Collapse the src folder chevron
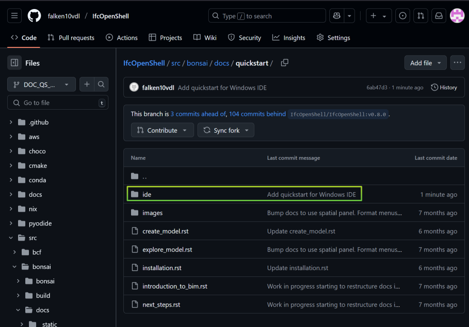Viewport: 469px width, 327px height. pos(11,238)
